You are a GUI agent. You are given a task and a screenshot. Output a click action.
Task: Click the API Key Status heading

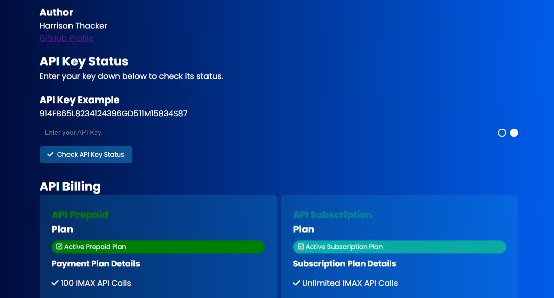(84, 61)
